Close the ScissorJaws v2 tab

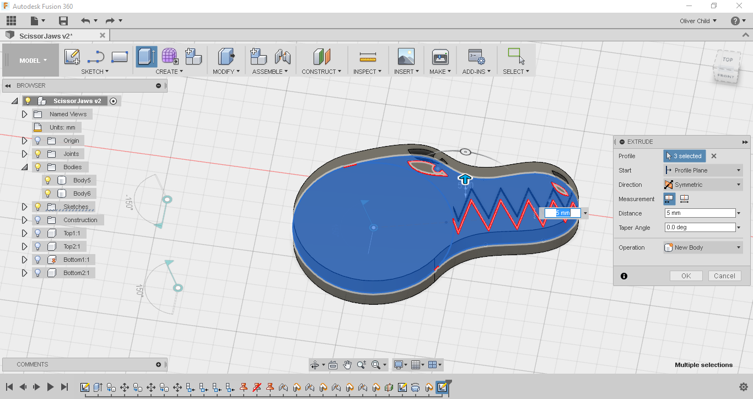[x=103, y=35]
